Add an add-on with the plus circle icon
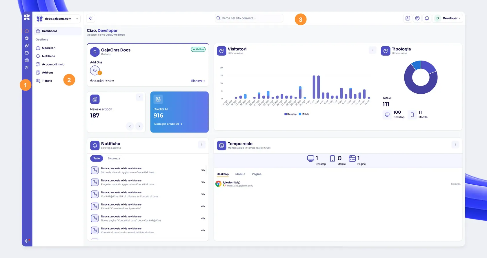 pos(100,73)
